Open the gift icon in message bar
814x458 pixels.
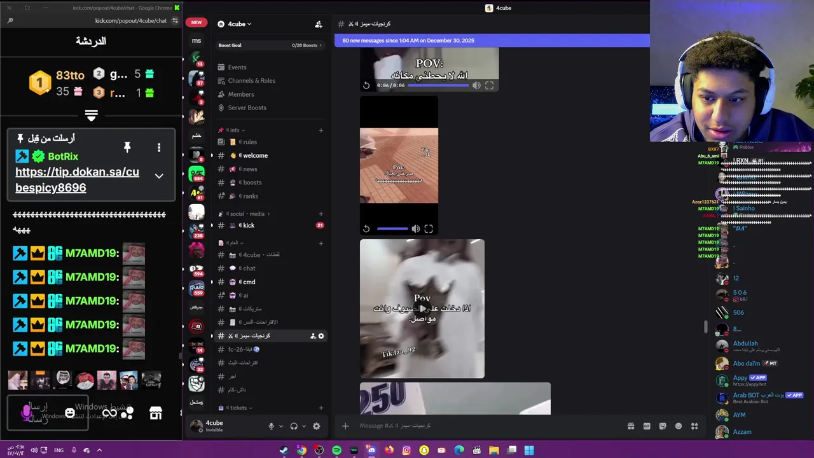point(631,426)
